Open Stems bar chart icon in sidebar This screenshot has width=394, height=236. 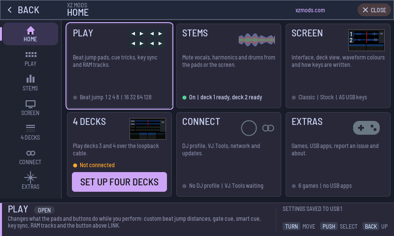[31, 79]
